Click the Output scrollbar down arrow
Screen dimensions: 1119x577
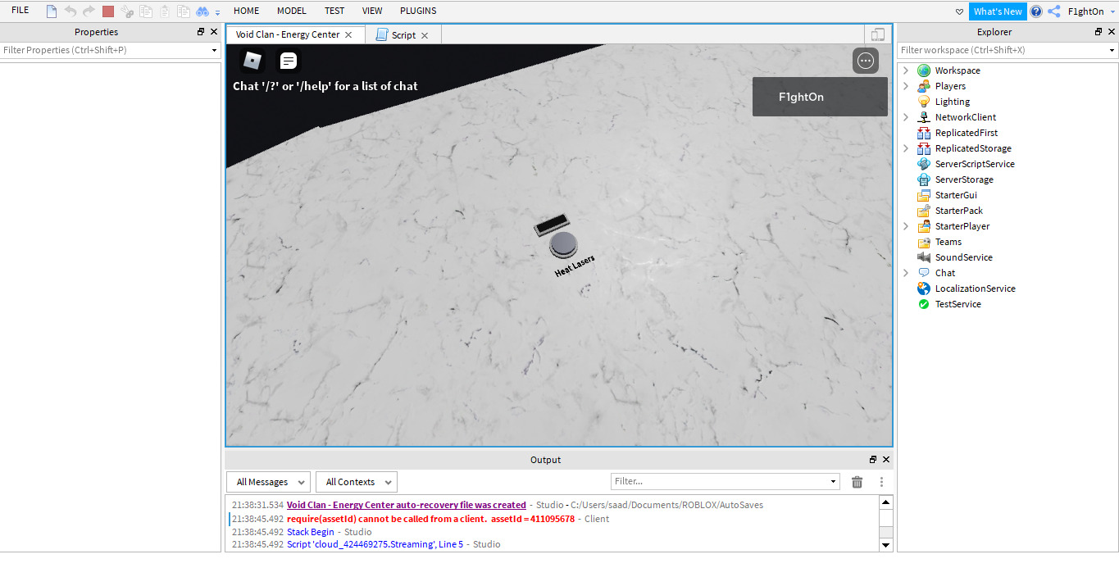click(885, 544)
